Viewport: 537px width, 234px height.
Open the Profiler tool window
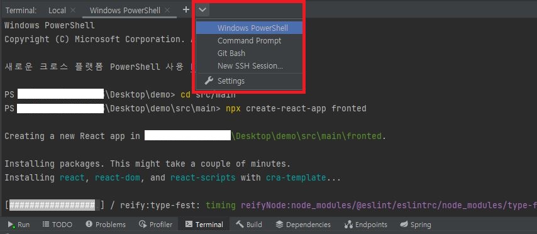pos(155,225)
